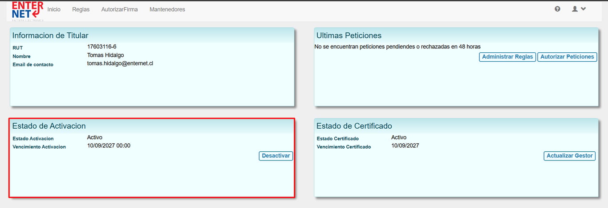This screenshot has height=208, width=608.
Task: Select the email tomas.hidalgo@enternet.cl
Action: pos(120,63)
